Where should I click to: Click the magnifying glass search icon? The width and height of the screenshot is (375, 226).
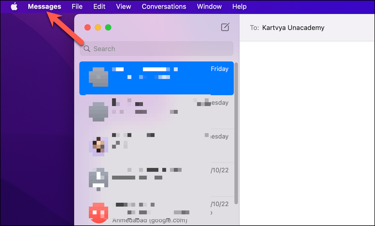[87, 49]
